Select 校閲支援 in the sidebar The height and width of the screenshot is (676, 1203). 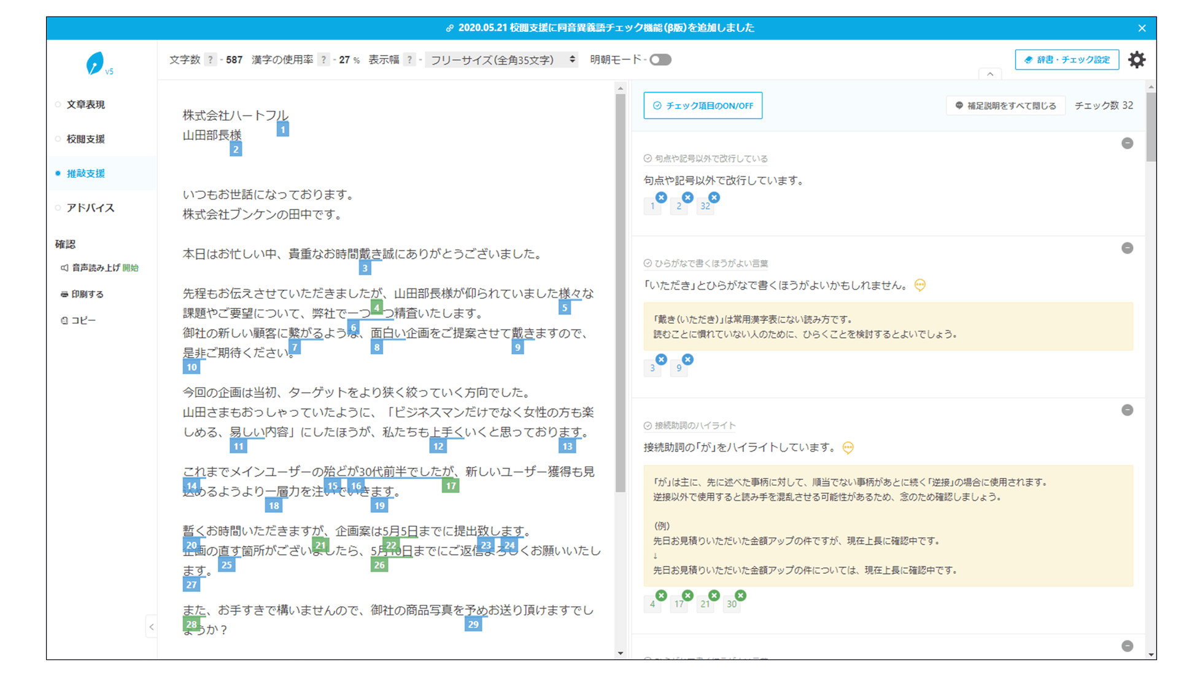[85, 139]
